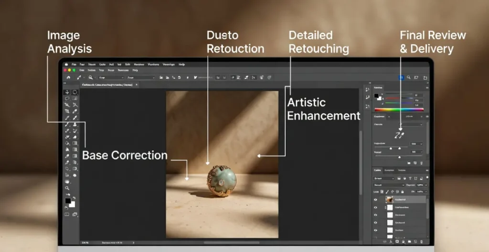The image size is (489, 252).
Task: Open the layer fill dropdown arrow
Action: coord(425,192)
